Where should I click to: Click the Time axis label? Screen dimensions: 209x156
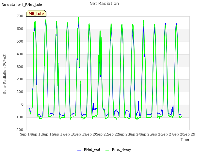[185, 139]
